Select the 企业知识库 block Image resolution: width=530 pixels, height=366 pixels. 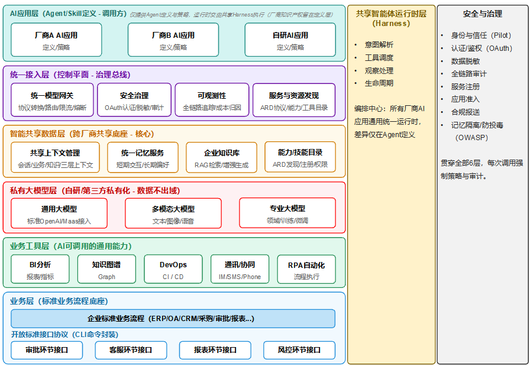point(221,157)
